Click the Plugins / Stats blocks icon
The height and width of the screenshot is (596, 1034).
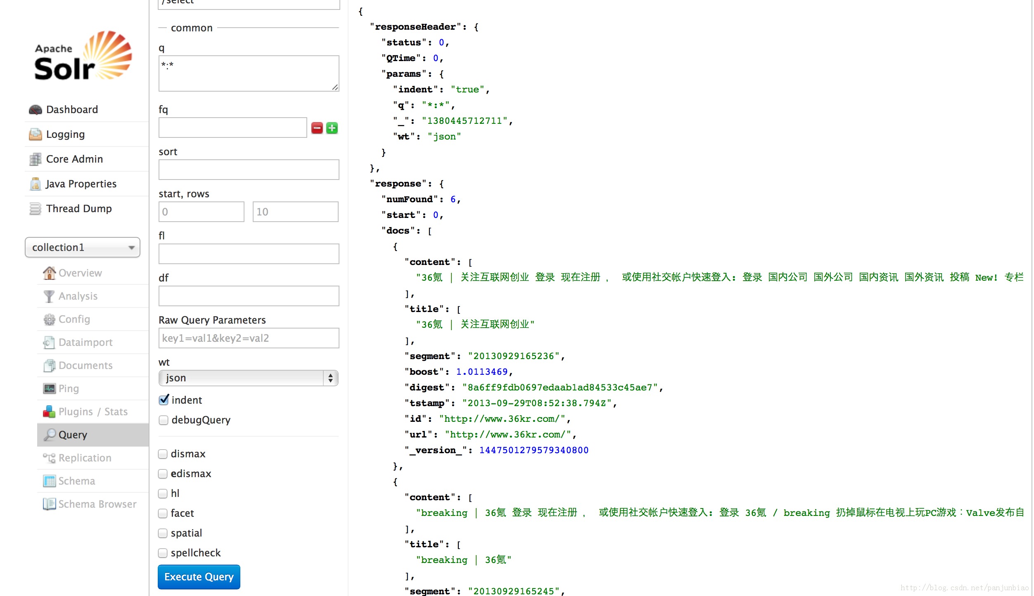[x=49, y=412]
